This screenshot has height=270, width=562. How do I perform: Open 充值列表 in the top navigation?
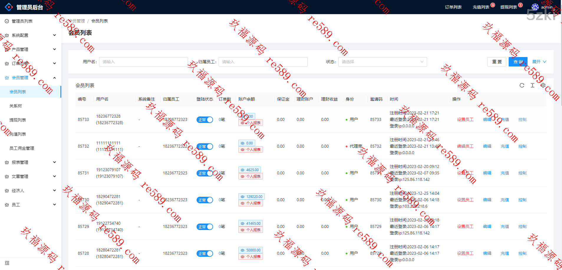(x=481, y=7)
